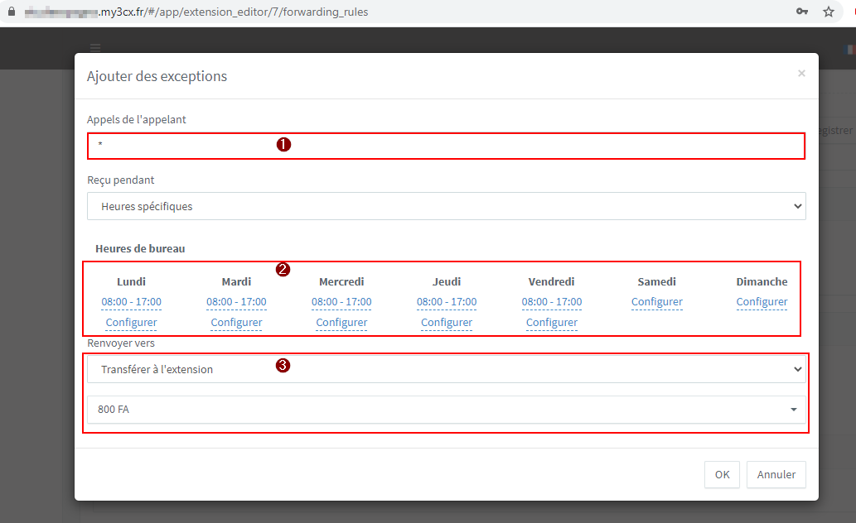
Task: Click Mardi 08:00 - 17:00 time range
Action: click(236, 302)
